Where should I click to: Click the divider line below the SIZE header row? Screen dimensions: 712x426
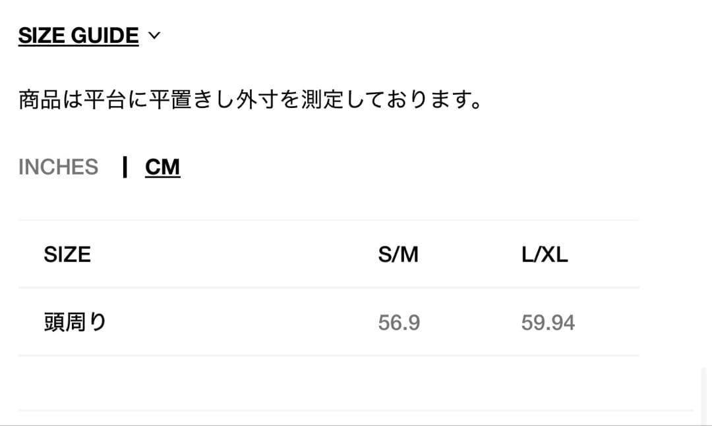[328, 287]
